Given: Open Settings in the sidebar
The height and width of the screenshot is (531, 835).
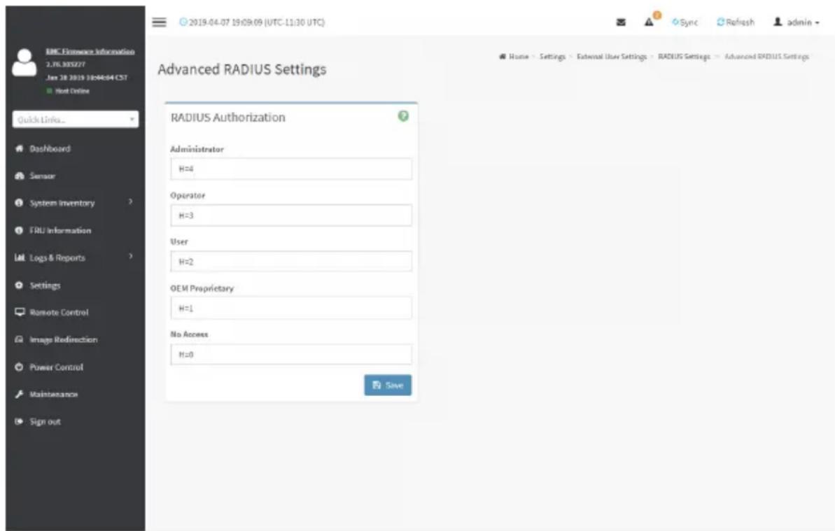Looking at the screenshot, I should [45, 285].
